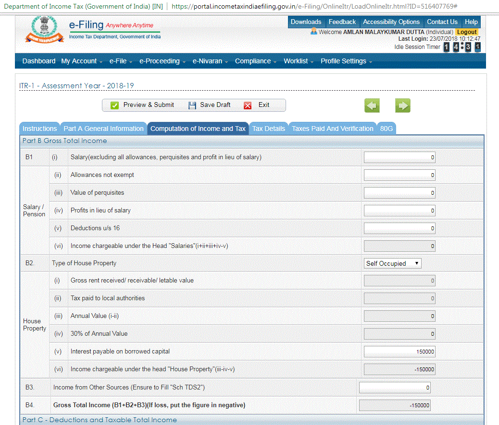Image resolution: width=499 pixels, height=425 pixels.
Task: Switch to Part A General Information tab
Action: click(x=103, y=129)
